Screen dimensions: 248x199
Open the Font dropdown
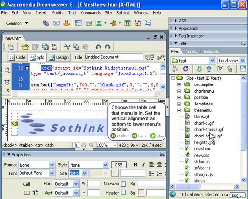52,173
